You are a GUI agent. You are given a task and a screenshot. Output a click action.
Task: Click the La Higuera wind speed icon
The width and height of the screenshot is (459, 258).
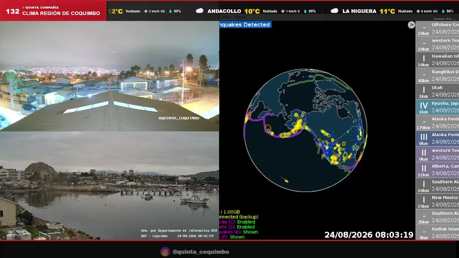point(418,11)
